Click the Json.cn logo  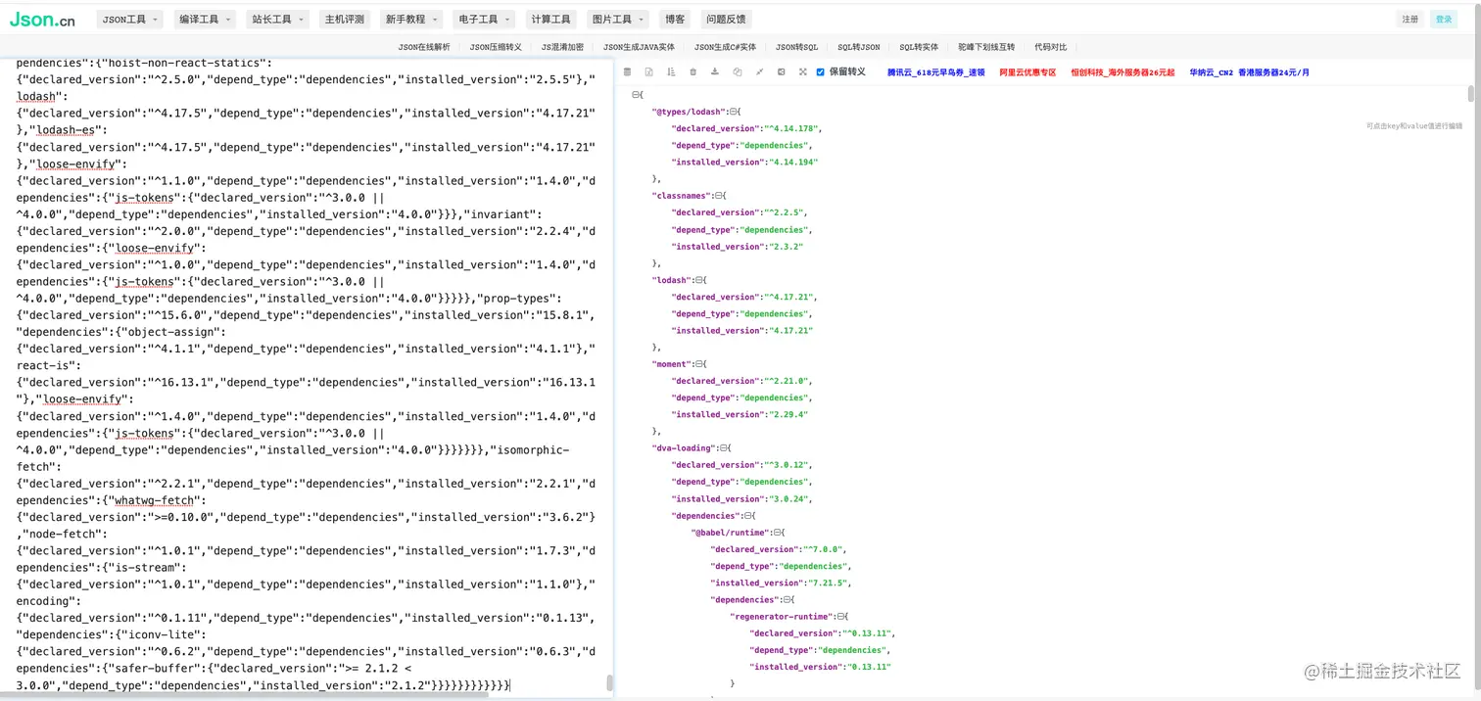coord(42,19)
